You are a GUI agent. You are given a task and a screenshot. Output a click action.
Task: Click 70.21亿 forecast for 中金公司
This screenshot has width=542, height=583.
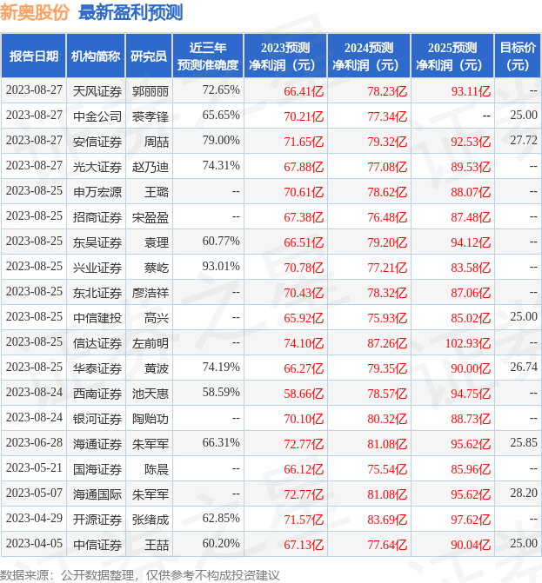click(x=304, y=116)
